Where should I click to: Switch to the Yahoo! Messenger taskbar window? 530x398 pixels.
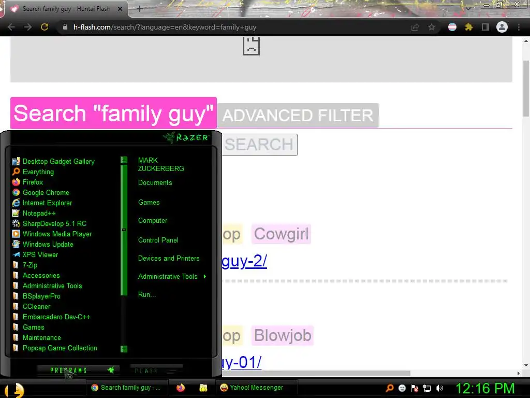pyautogui.click(x=256, y=388)
